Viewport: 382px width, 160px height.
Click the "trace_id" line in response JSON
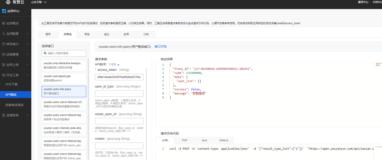point(212,69)
